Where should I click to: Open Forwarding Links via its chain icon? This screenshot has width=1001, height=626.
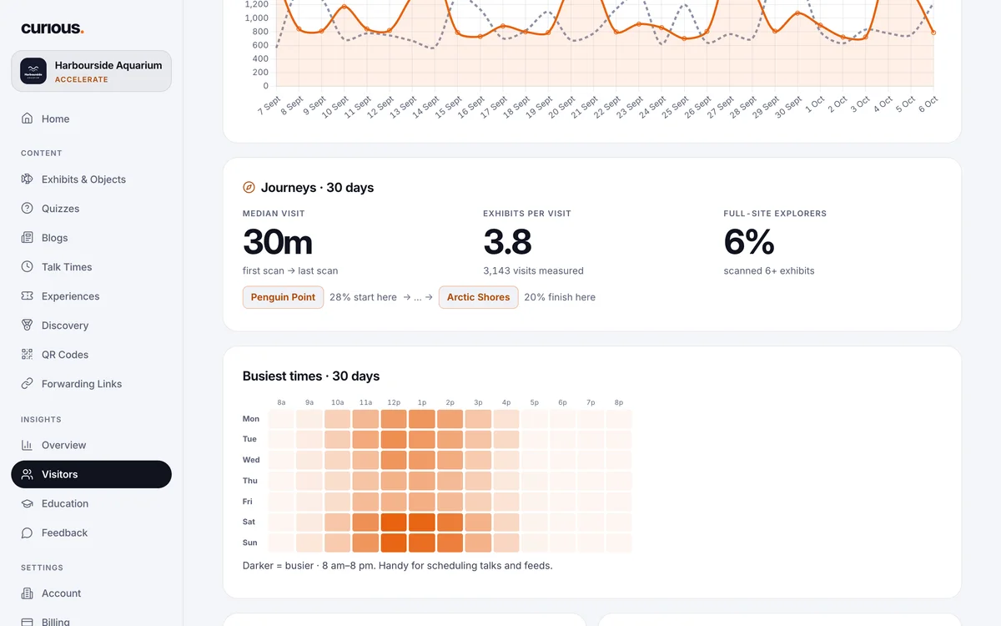coord(28,384)
